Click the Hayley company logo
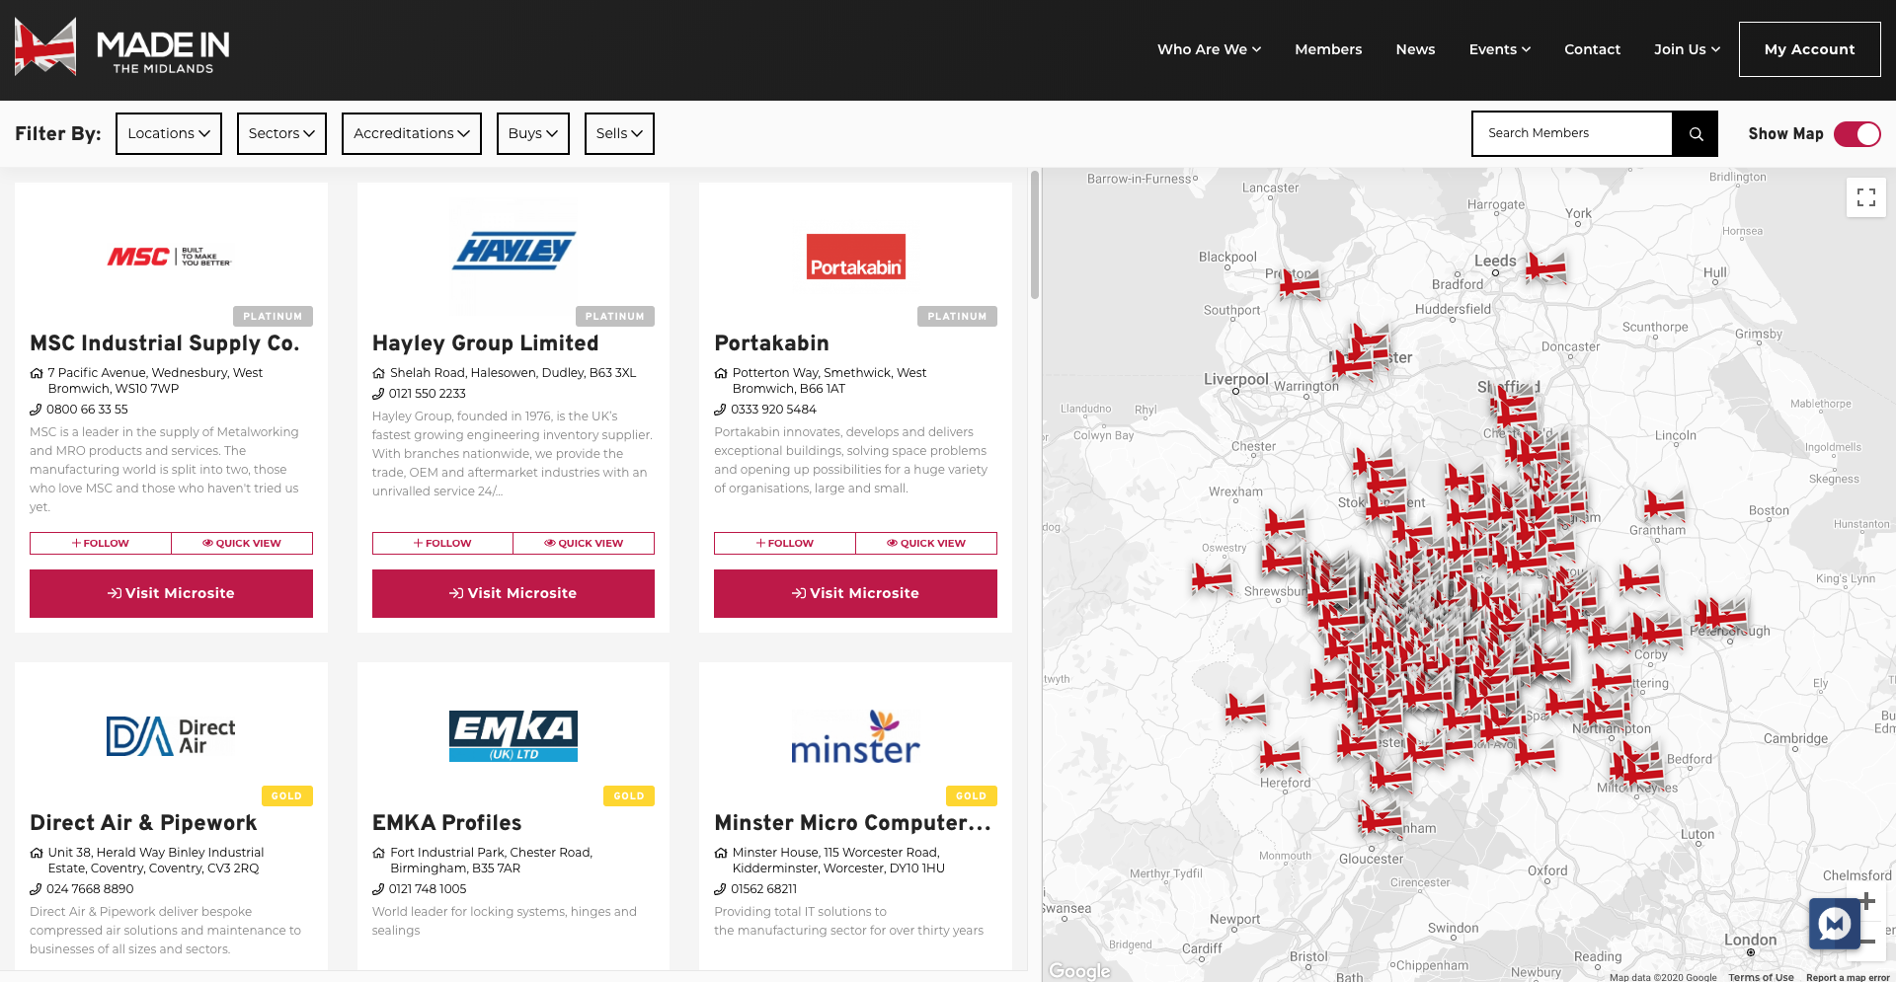 pos(513,251)
